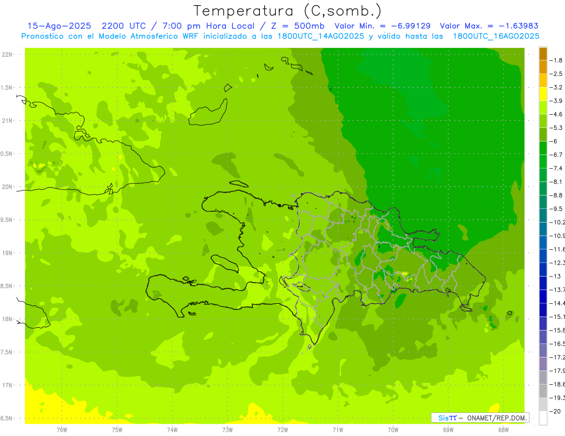The width and height of the screenshot is (565, 436).
Task: Click the '19N' latitude label
Action: tap(7, 253)
